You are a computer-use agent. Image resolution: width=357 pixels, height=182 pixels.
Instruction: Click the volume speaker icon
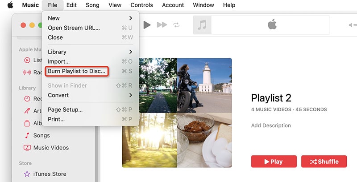point(351,25)
